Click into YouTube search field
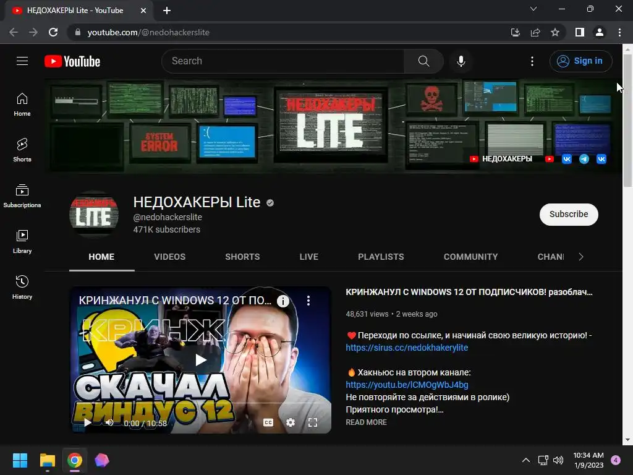Screen dimensions: 633x475 click(x=283, y=61)
